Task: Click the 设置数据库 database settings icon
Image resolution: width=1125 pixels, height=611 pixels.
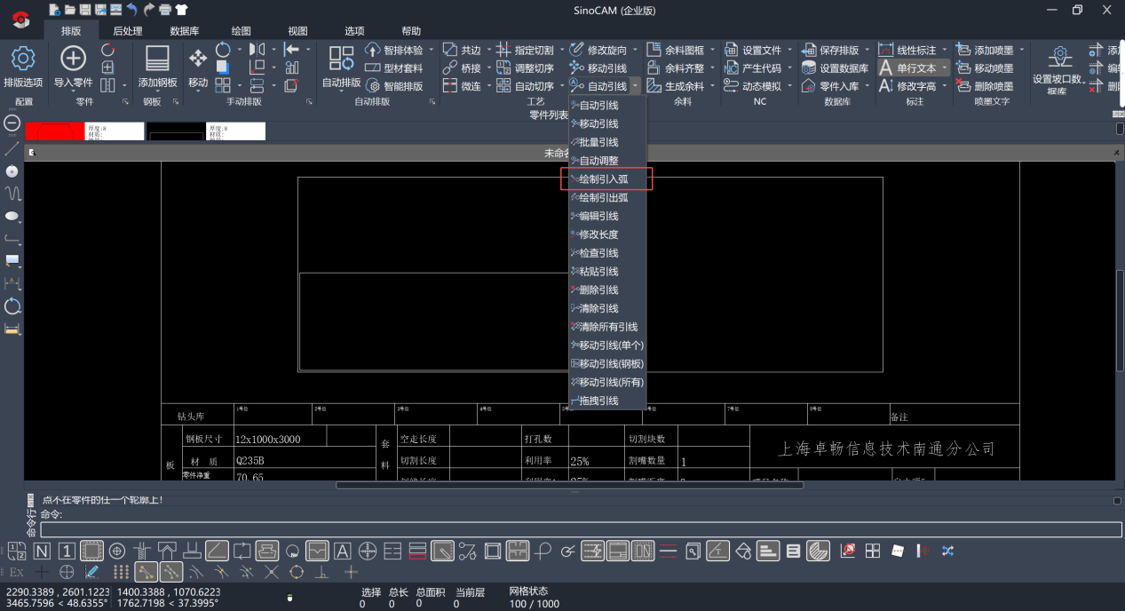Action: 809,68
